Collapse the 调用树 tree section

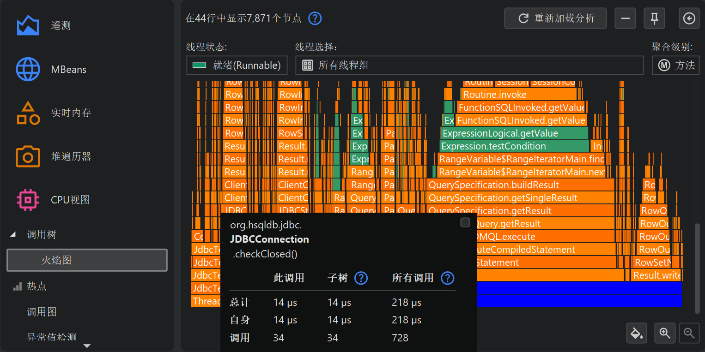pyautogui.click(x=13, y=235)
